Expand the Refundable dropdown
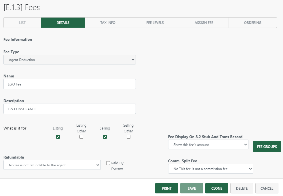 tap(52, 165)
